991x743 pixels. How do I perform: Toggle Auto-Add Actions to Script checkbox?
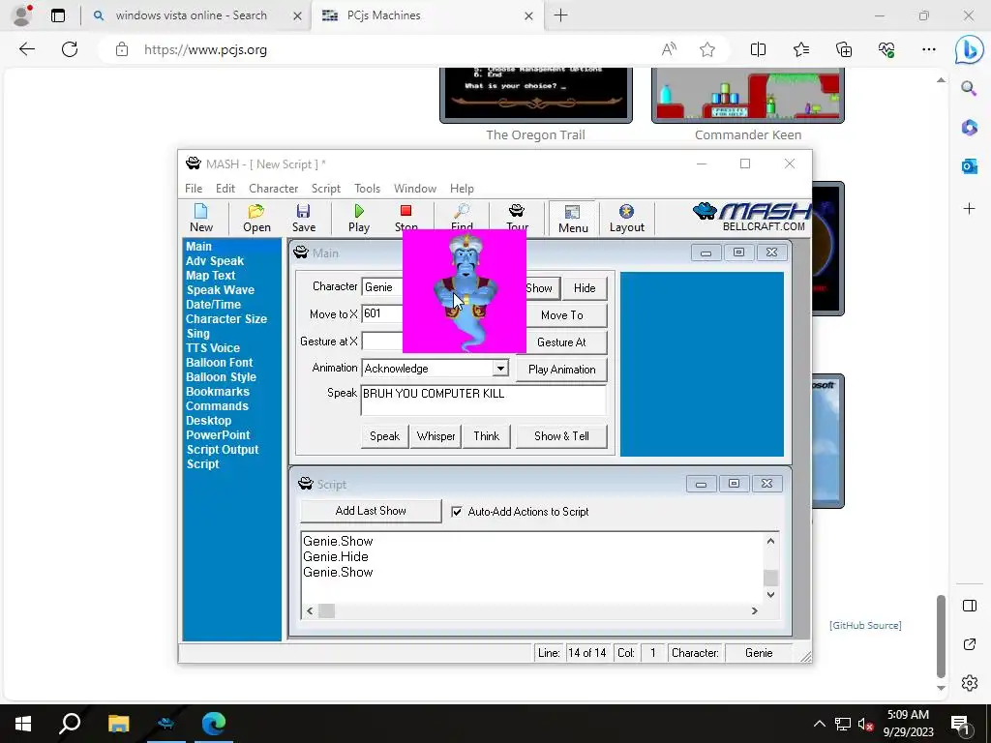pos(457,512)
